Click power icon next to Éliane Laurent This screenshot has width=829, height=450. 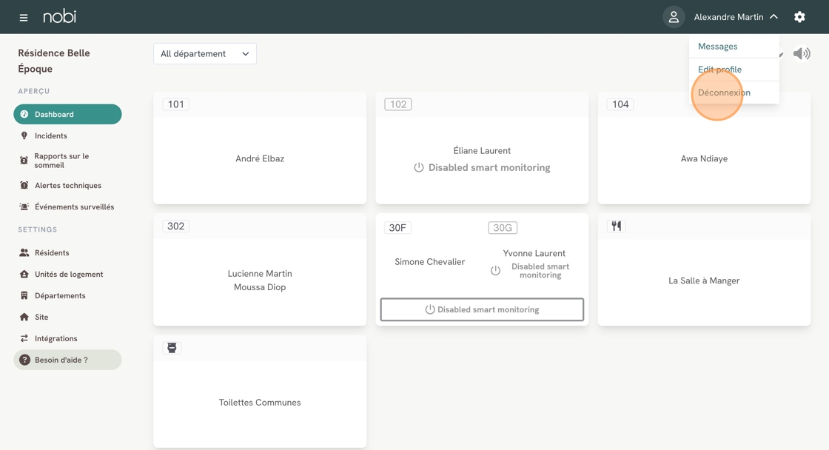coord(419,168)
